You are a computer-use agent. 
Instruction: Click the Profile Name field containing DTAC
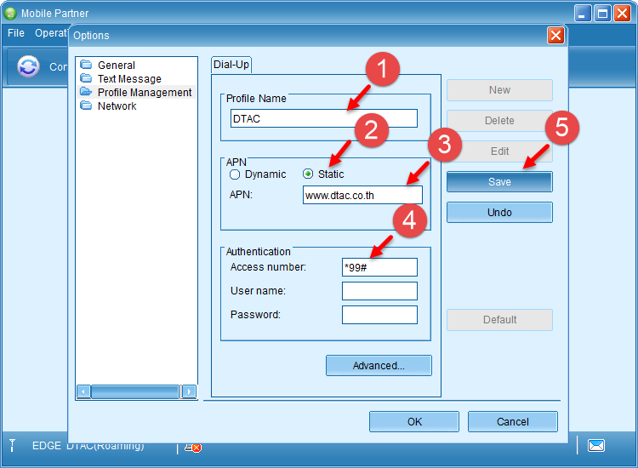pos(324,118)
